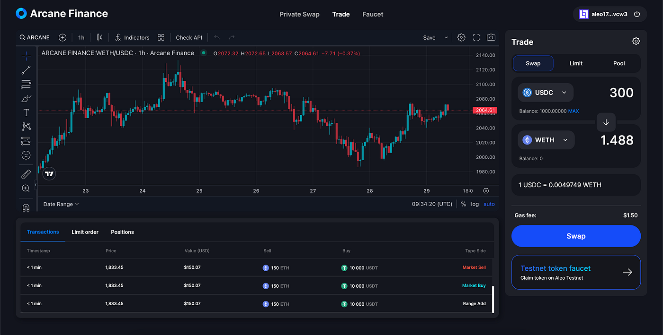
Task: Click the Save chart button
Action: click(430, 37)
